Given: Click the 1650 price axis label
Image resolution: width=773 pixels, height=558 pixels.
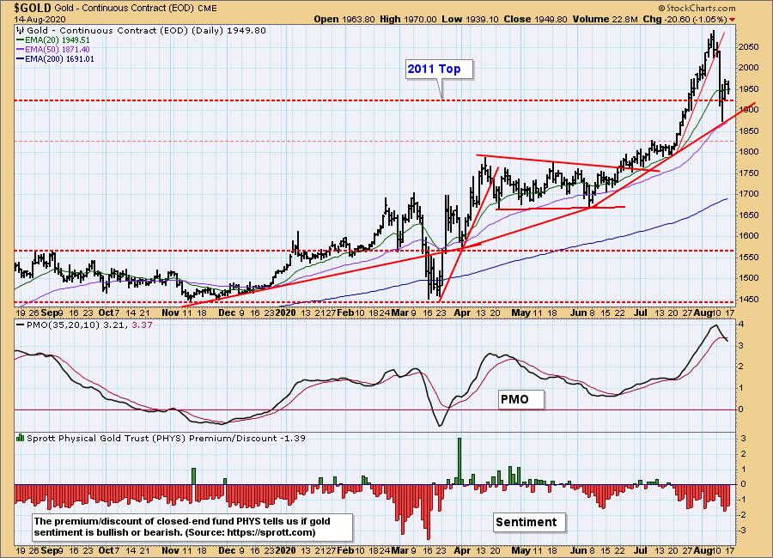Looking at the screenshot, I should point(749,215).
